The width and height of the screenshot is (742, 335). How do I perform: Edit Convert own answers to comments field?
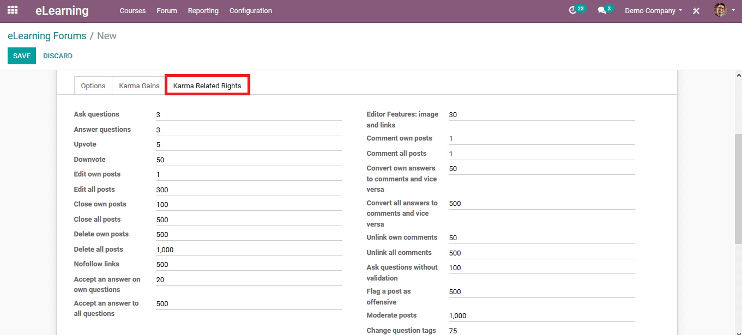(542, 168)
